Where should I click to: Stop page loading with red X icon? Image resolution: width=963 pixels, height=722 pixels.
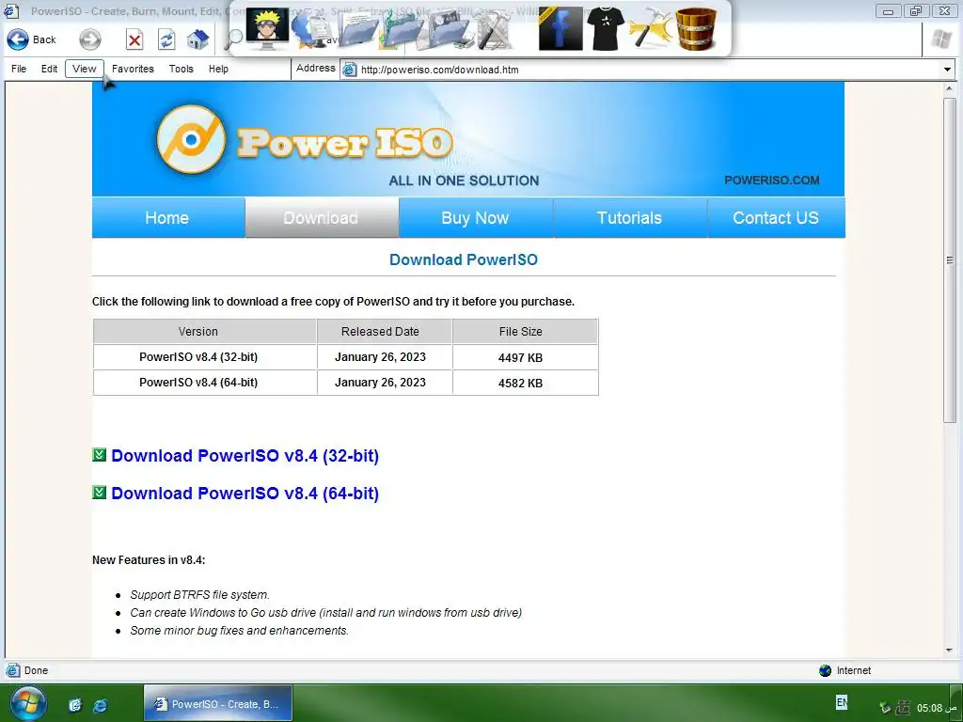[x=134, y=40]
